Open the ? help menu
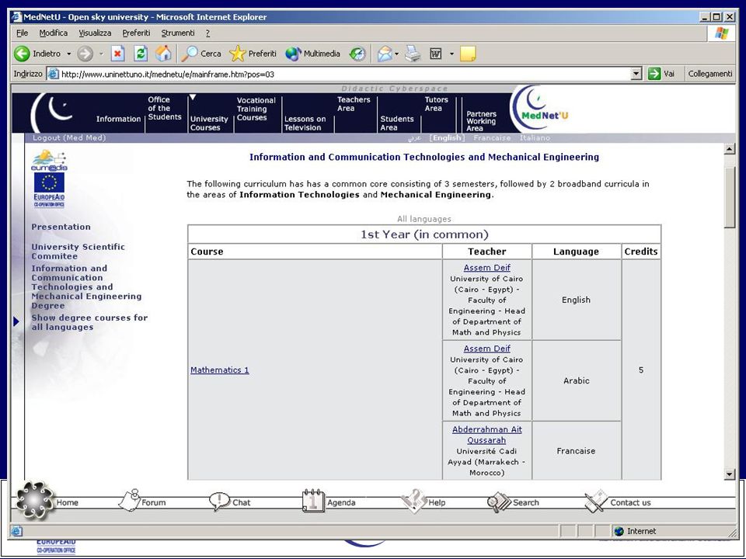The image size is (746, 559). (207, 33)
